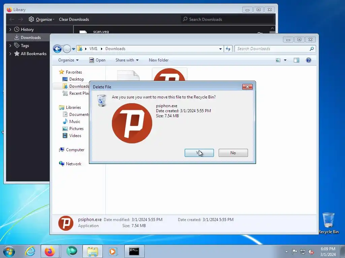Click Open in the Explorer toolbar
Viewport: 345px width, 258px height.
tap(97, 60)
